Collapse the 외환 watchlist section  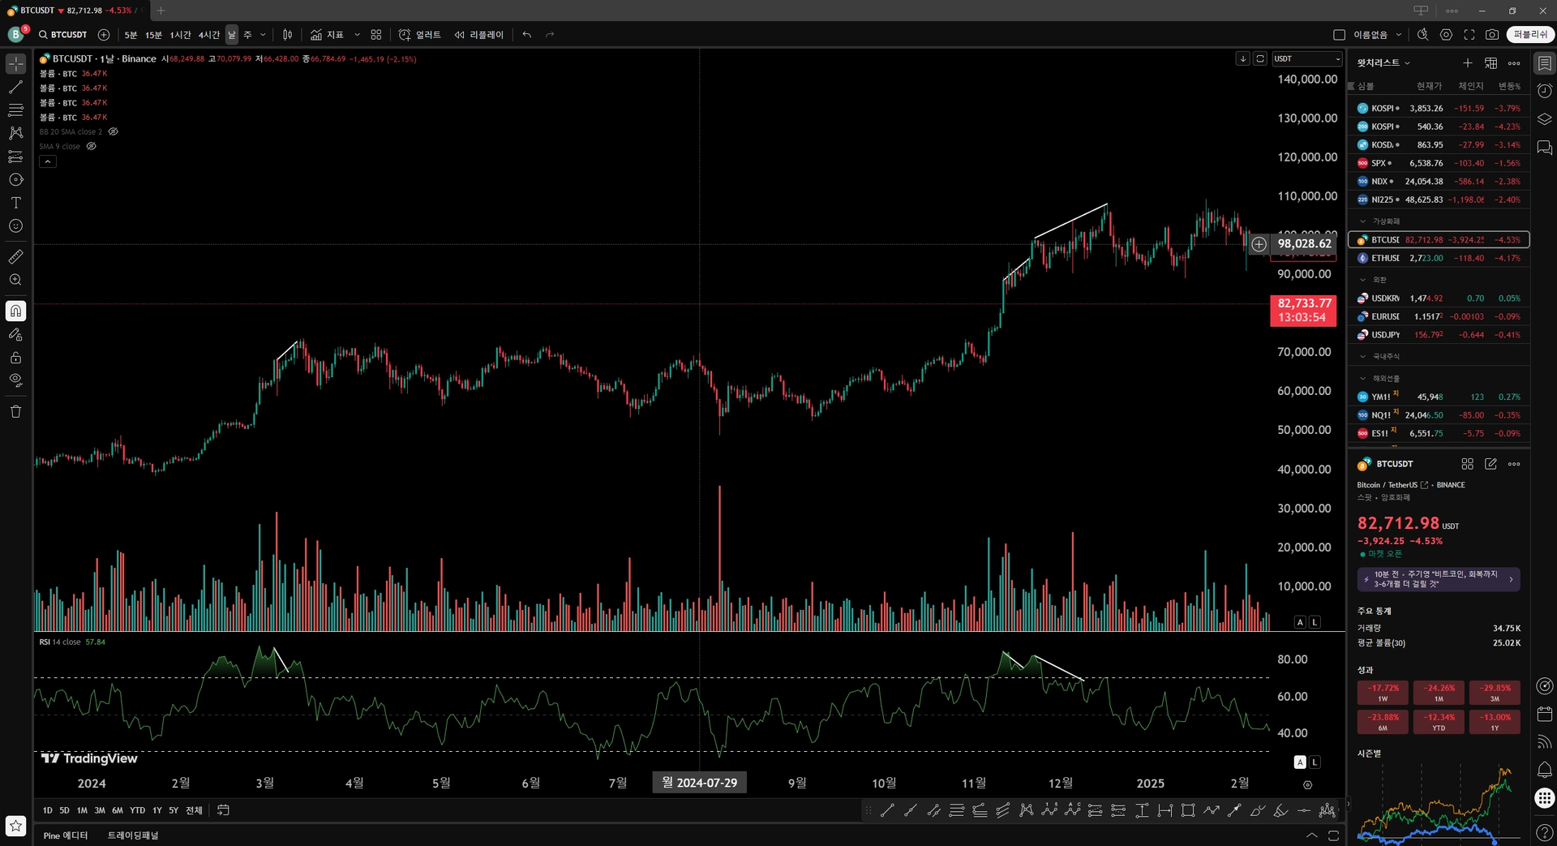(x=1362, y=280)
